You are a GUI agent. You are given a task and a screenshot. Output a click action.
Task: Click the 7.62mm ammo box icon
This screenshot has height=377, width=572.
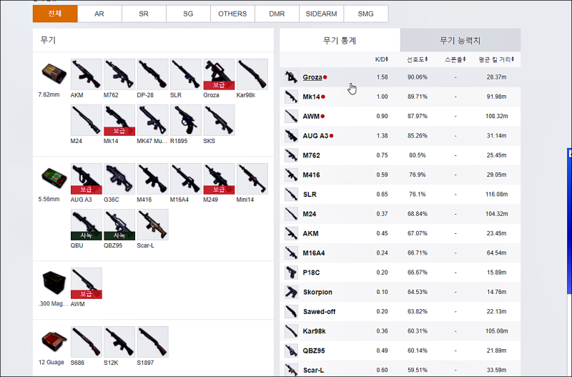(x=54, y=73)
